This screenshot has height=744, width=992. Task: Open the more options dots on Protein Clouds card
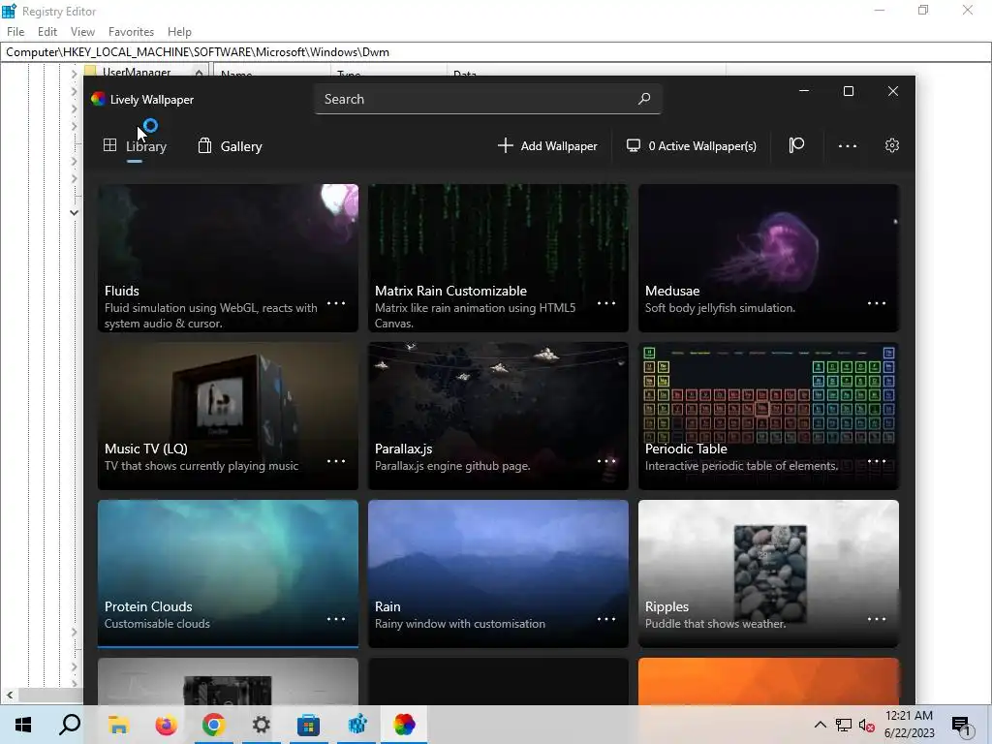point(336,619)
